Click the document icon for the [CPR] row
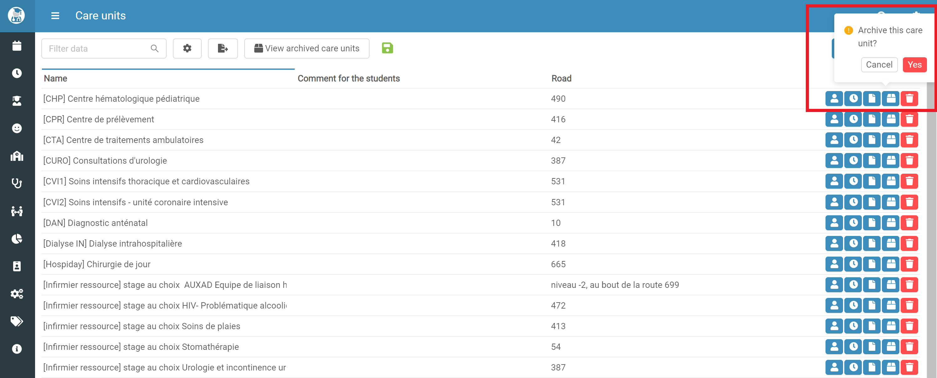The height and width of the screenshot is (378, 937). click(872, 119)
